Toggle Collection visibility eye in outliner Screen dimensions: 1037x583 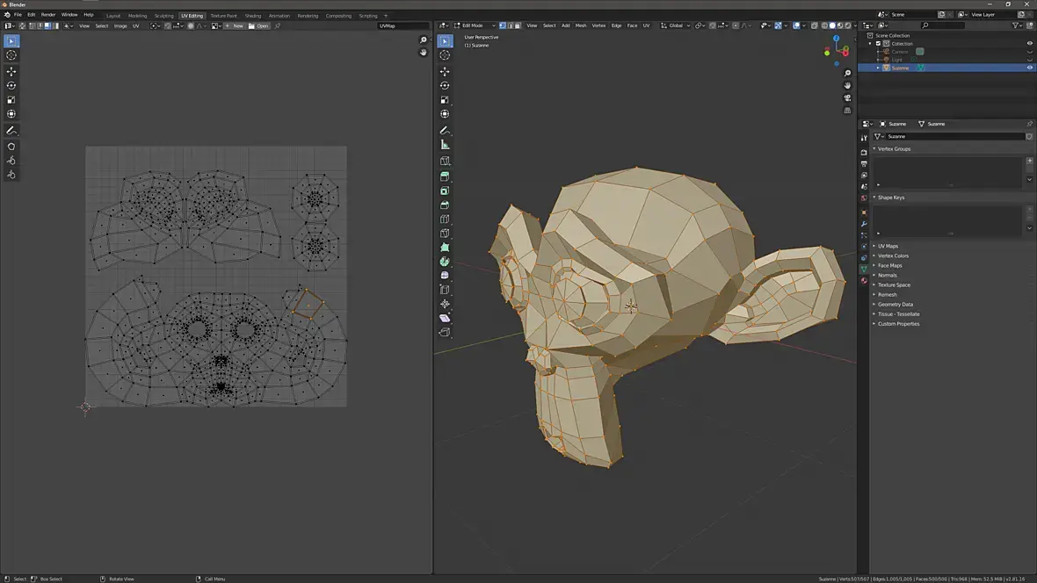[x=1030, y=43]
